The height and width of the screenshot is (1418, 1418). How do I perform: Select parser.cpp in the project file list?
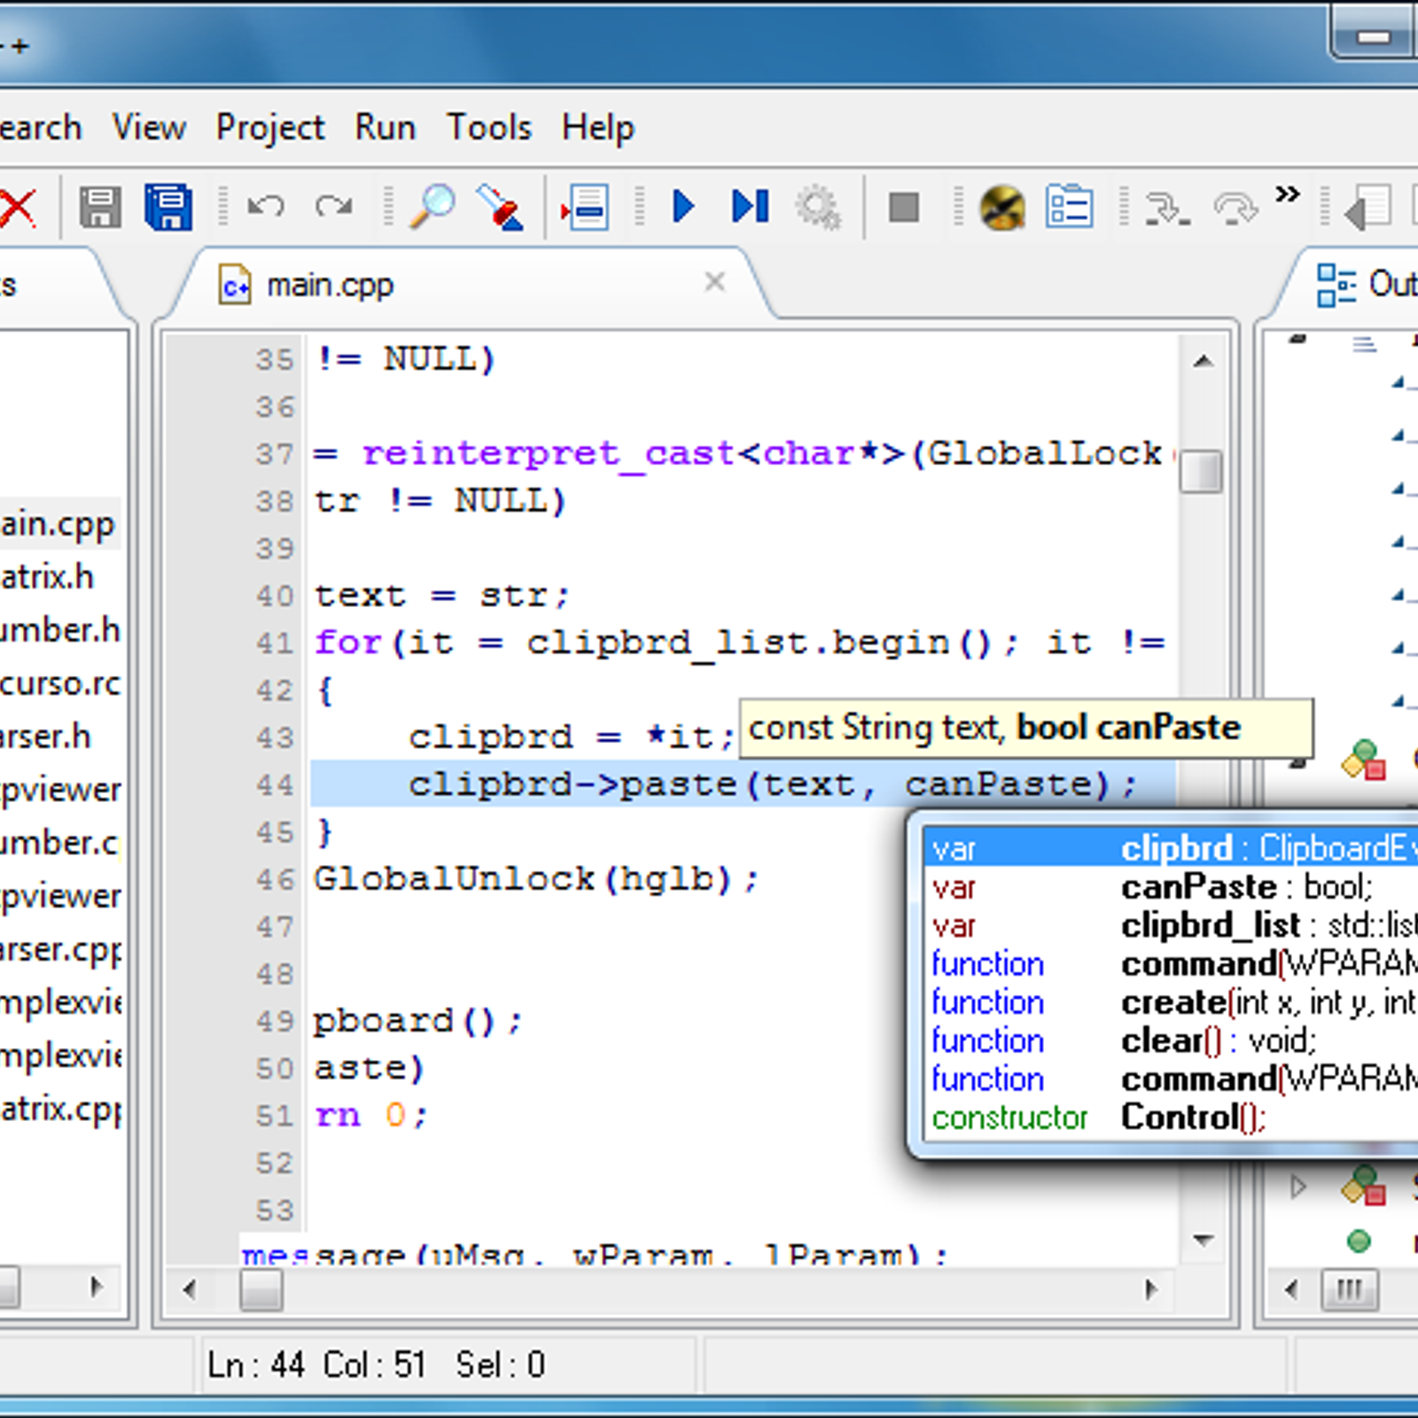[60, 949]
